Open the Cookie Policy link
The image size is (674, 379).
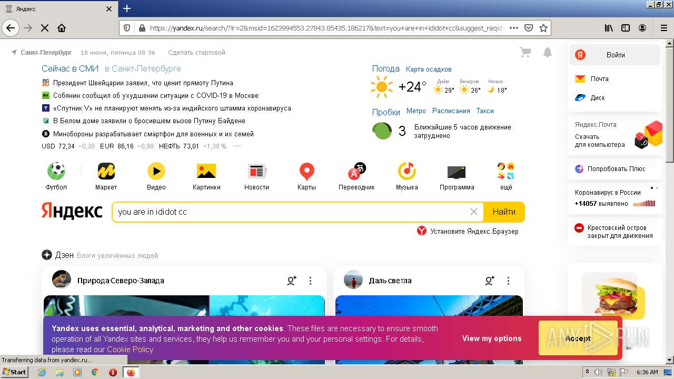[x=130, y=350]
